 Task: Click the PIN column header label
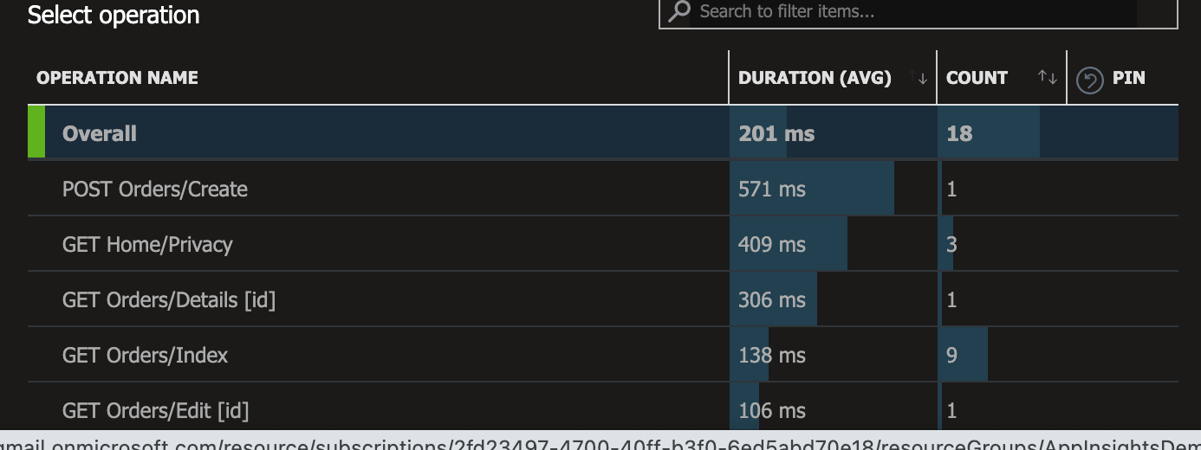(1128, 78)
